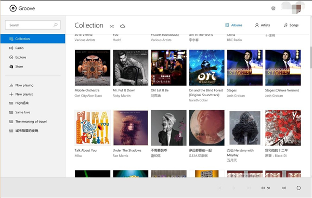
Task: Open the G.E.M. album cover
Action: 207,128
